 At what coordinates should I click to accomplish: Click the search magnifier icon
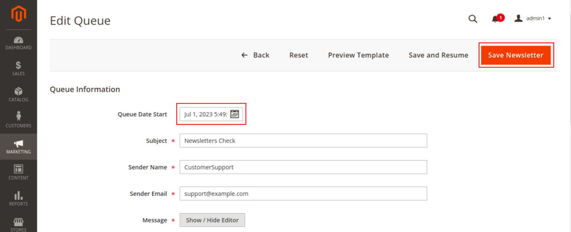(x=472, y=19)
